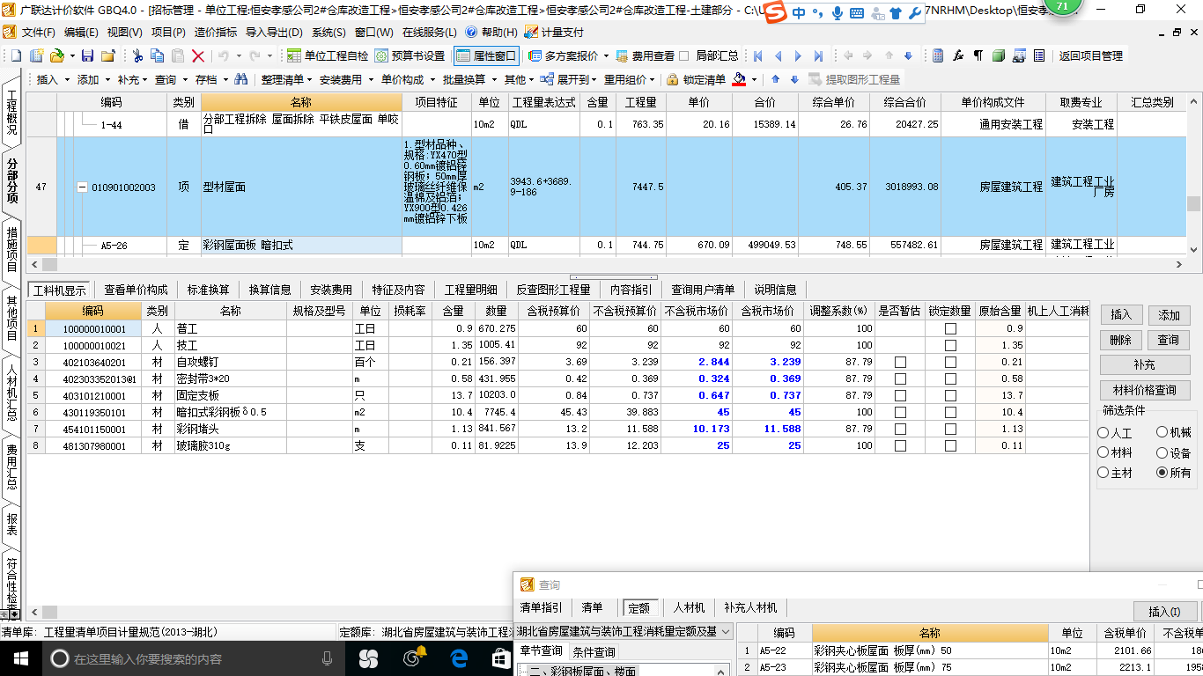Open 预算书设置 settings
1203x676 pixels.
(x=410, y=55)
